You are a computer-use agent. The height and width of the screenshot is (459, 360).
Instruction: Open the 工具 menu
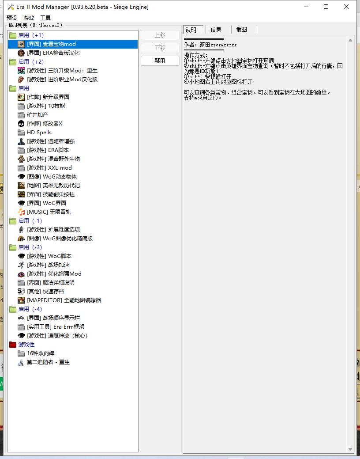[x=45, y=18]
